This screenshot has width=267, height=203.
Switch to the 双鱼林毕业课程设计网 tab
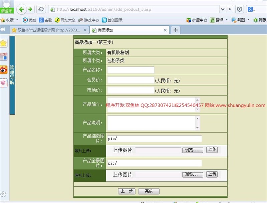[47, 30]
